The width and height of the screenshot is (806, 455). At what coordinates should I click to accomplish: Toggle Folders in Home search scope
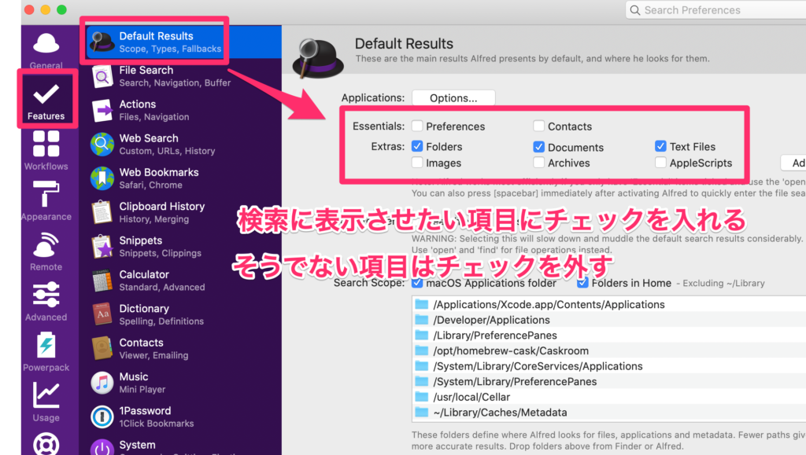[x=582, y=283]
